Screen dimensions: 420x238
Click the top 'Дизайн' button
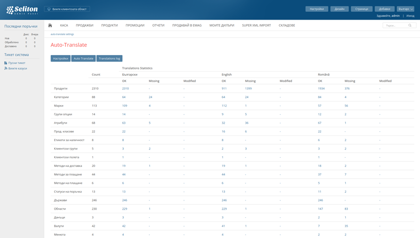click(x=339, y=9)
